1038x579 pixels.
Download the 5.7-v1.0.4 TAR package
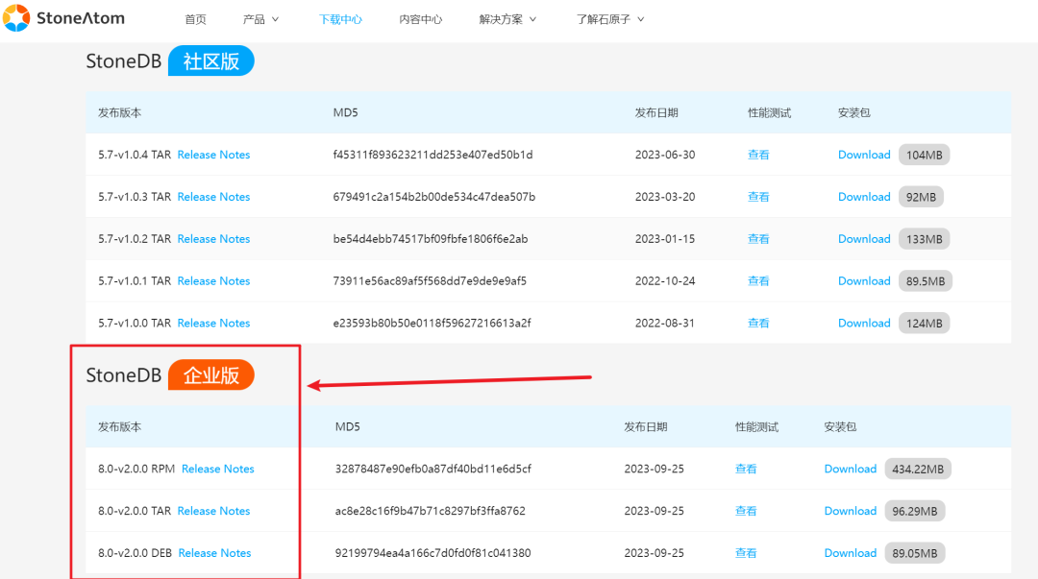pyautogui.click(x=864, y=155)
